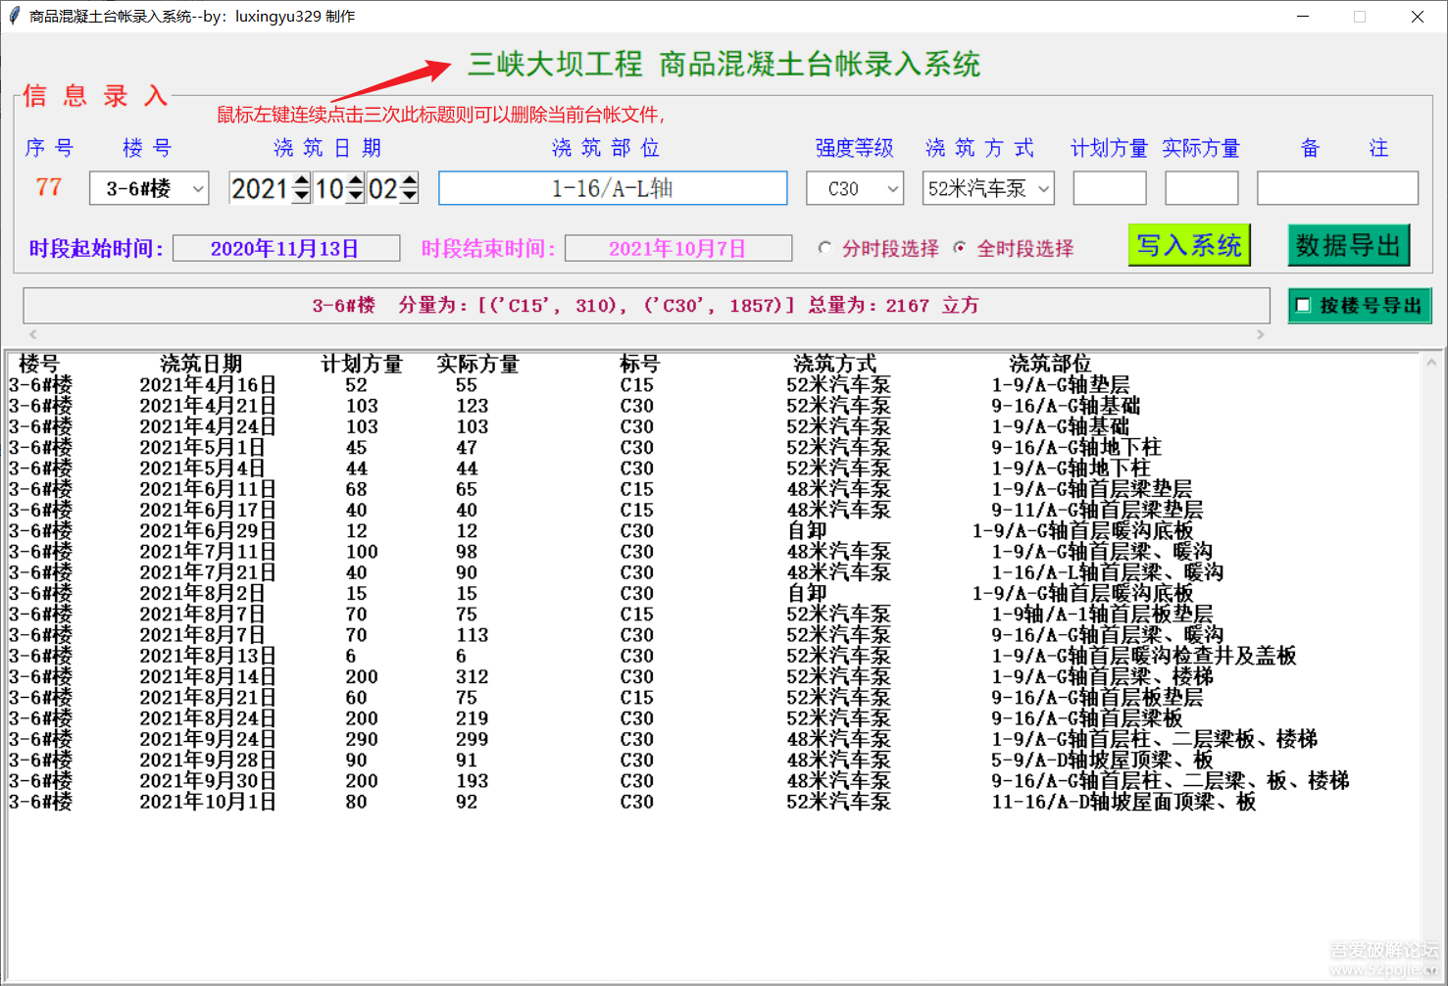1448x986 pixels.
Task: Click the 数据导出 button
Action: click(x=1348, y=245)
